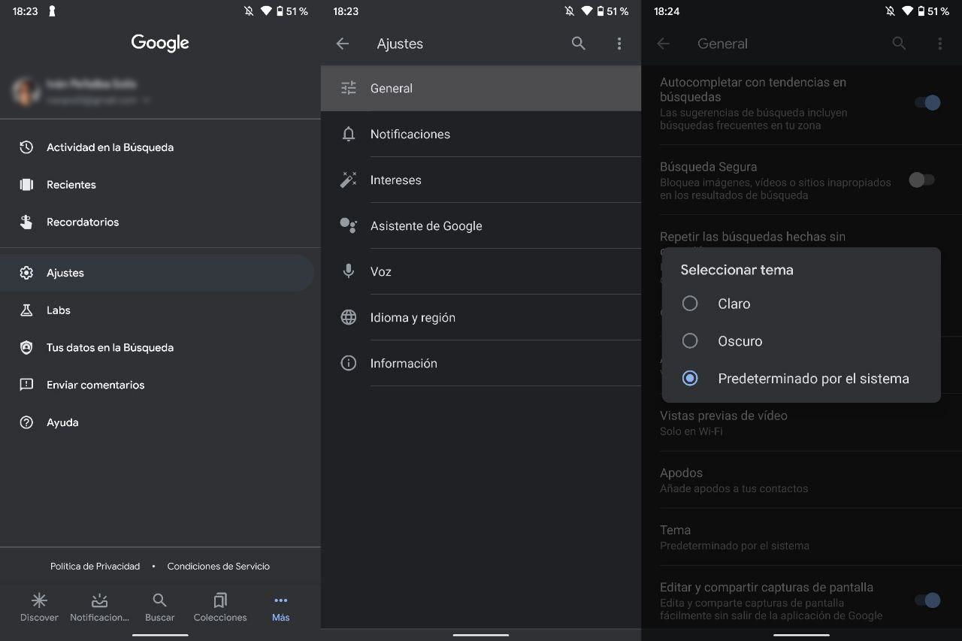Open Voz settings row
The height and width of the screenshot is (641, 962).
(481, 271)
